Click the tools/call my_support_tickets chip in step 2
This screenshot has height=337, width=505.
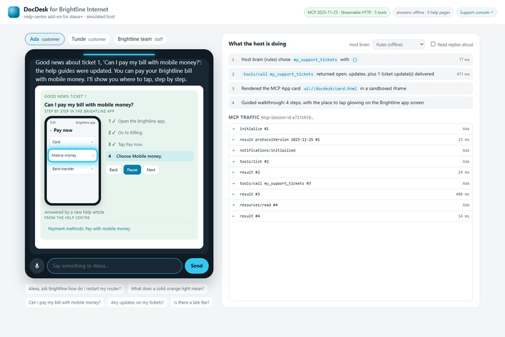[278, 74]
